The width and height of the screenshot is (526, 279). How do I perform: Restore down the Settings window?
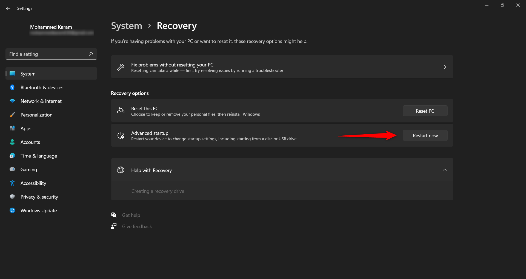502,5
